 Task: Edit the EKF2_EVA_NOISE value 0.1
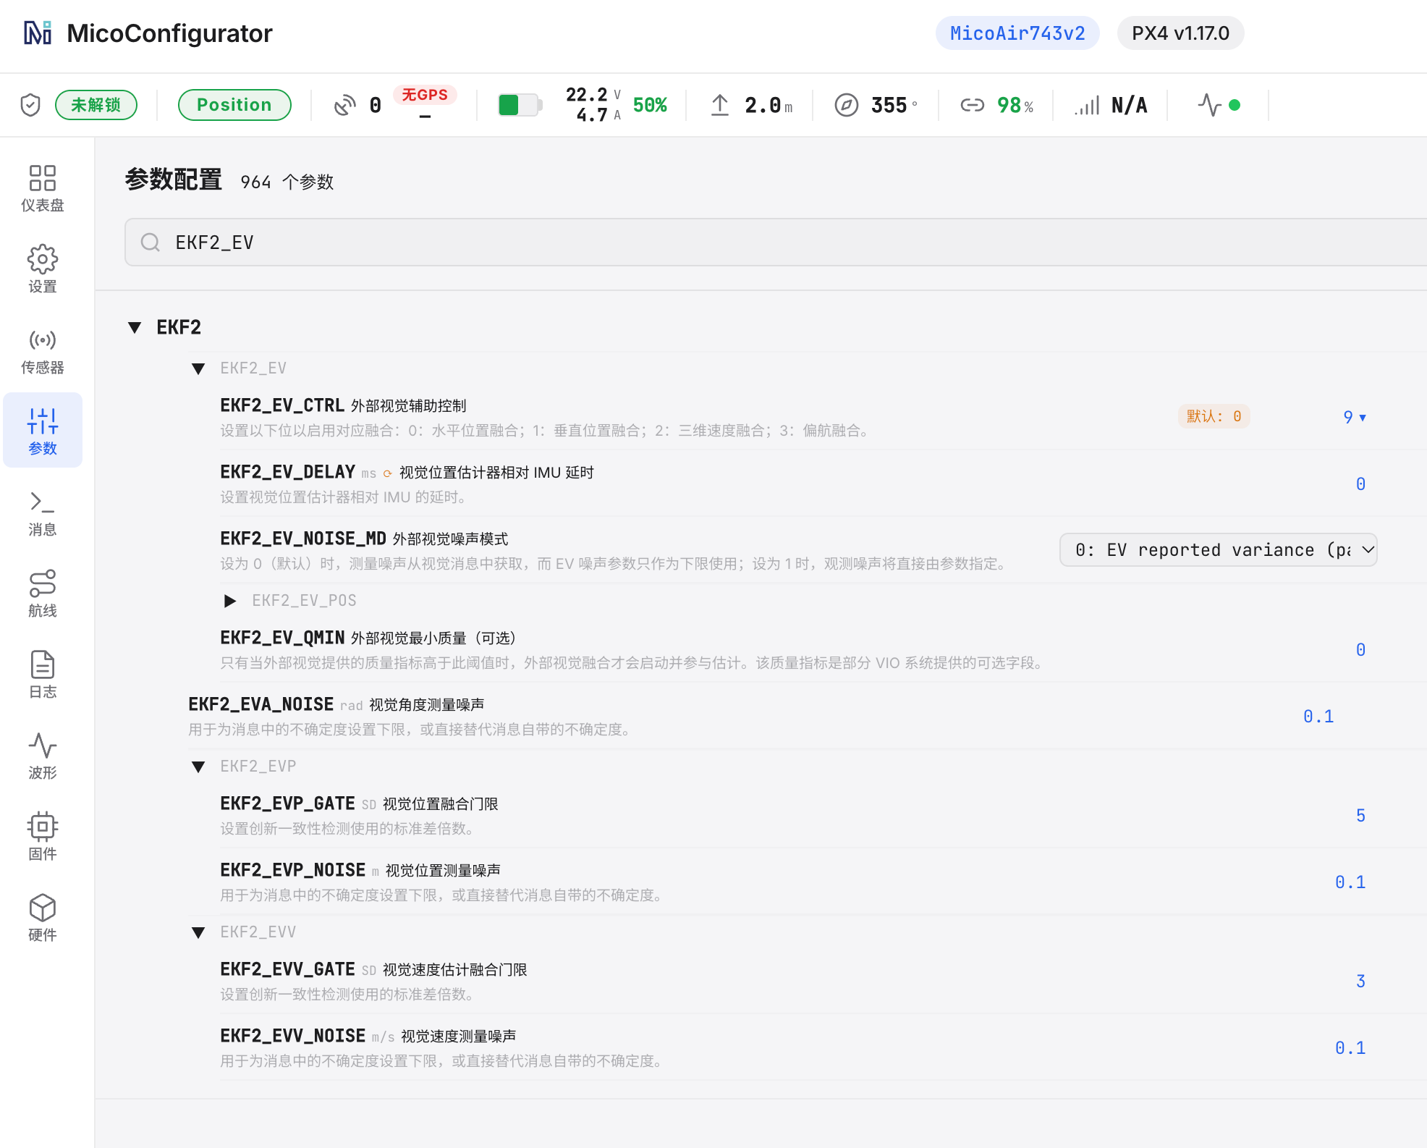(1318, 716)
